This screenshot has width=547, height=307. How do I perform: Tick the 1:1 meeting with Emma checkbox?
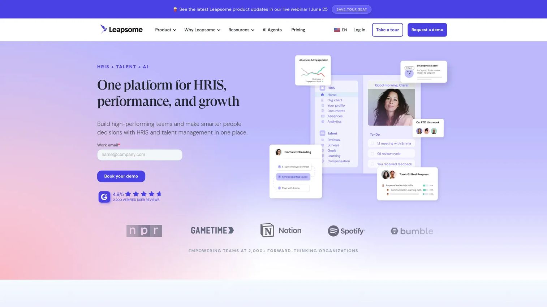click(x=372, y=144)
